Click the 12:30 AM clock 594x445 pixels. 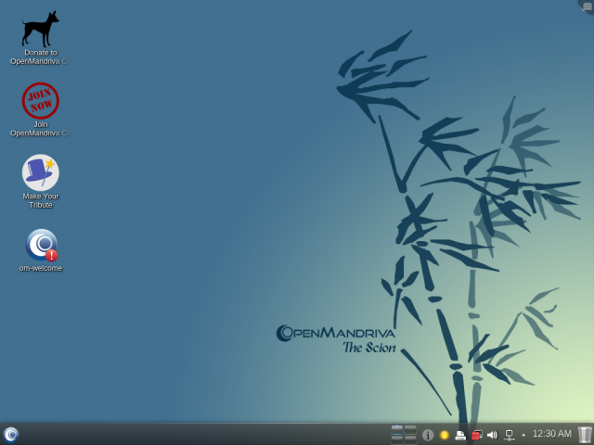552,434
